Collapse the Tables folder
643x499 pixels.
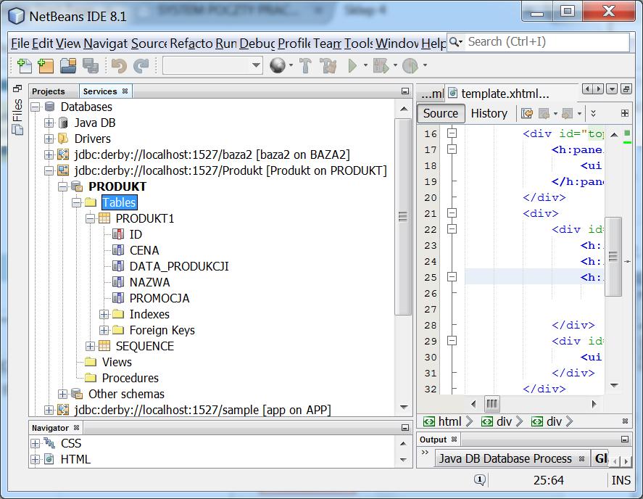click(76, 203)
